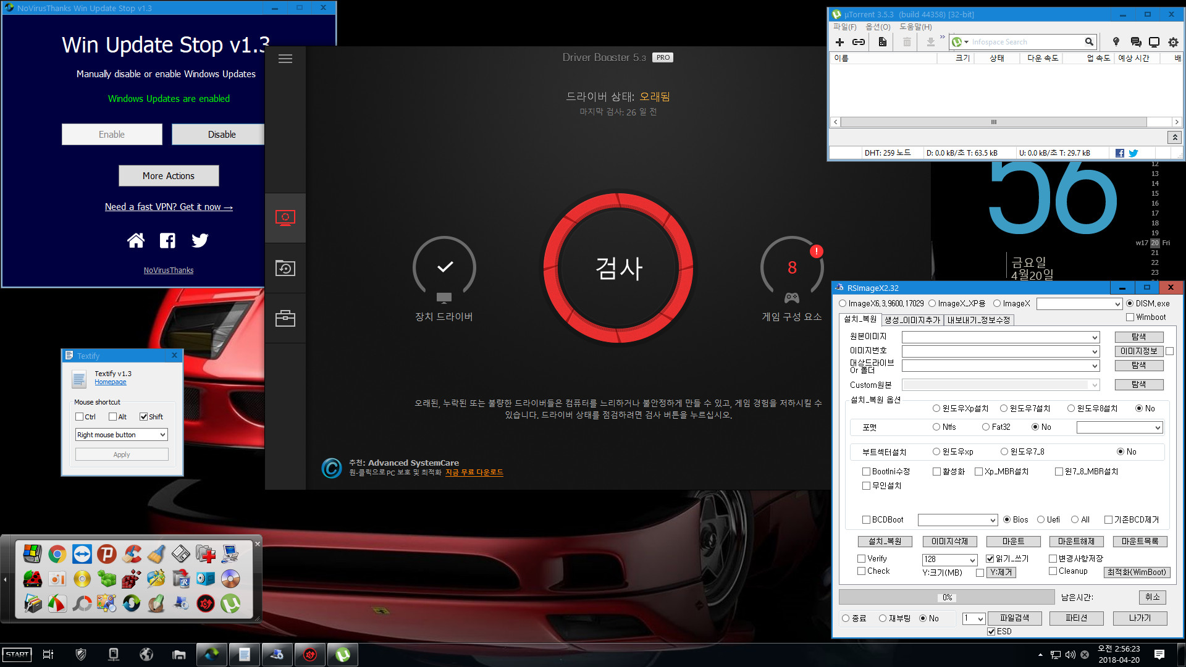Image resolution: width=1186 pixels, height=667 pixels.
Task: Switch to the 설치_복원 tab in RSImageX
Action: 860,319
